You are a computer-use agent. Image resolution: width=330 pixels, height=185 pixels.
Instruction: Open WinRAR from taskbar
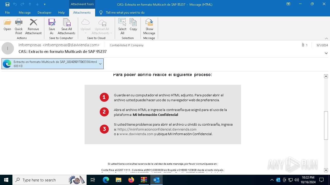[144, 180]
